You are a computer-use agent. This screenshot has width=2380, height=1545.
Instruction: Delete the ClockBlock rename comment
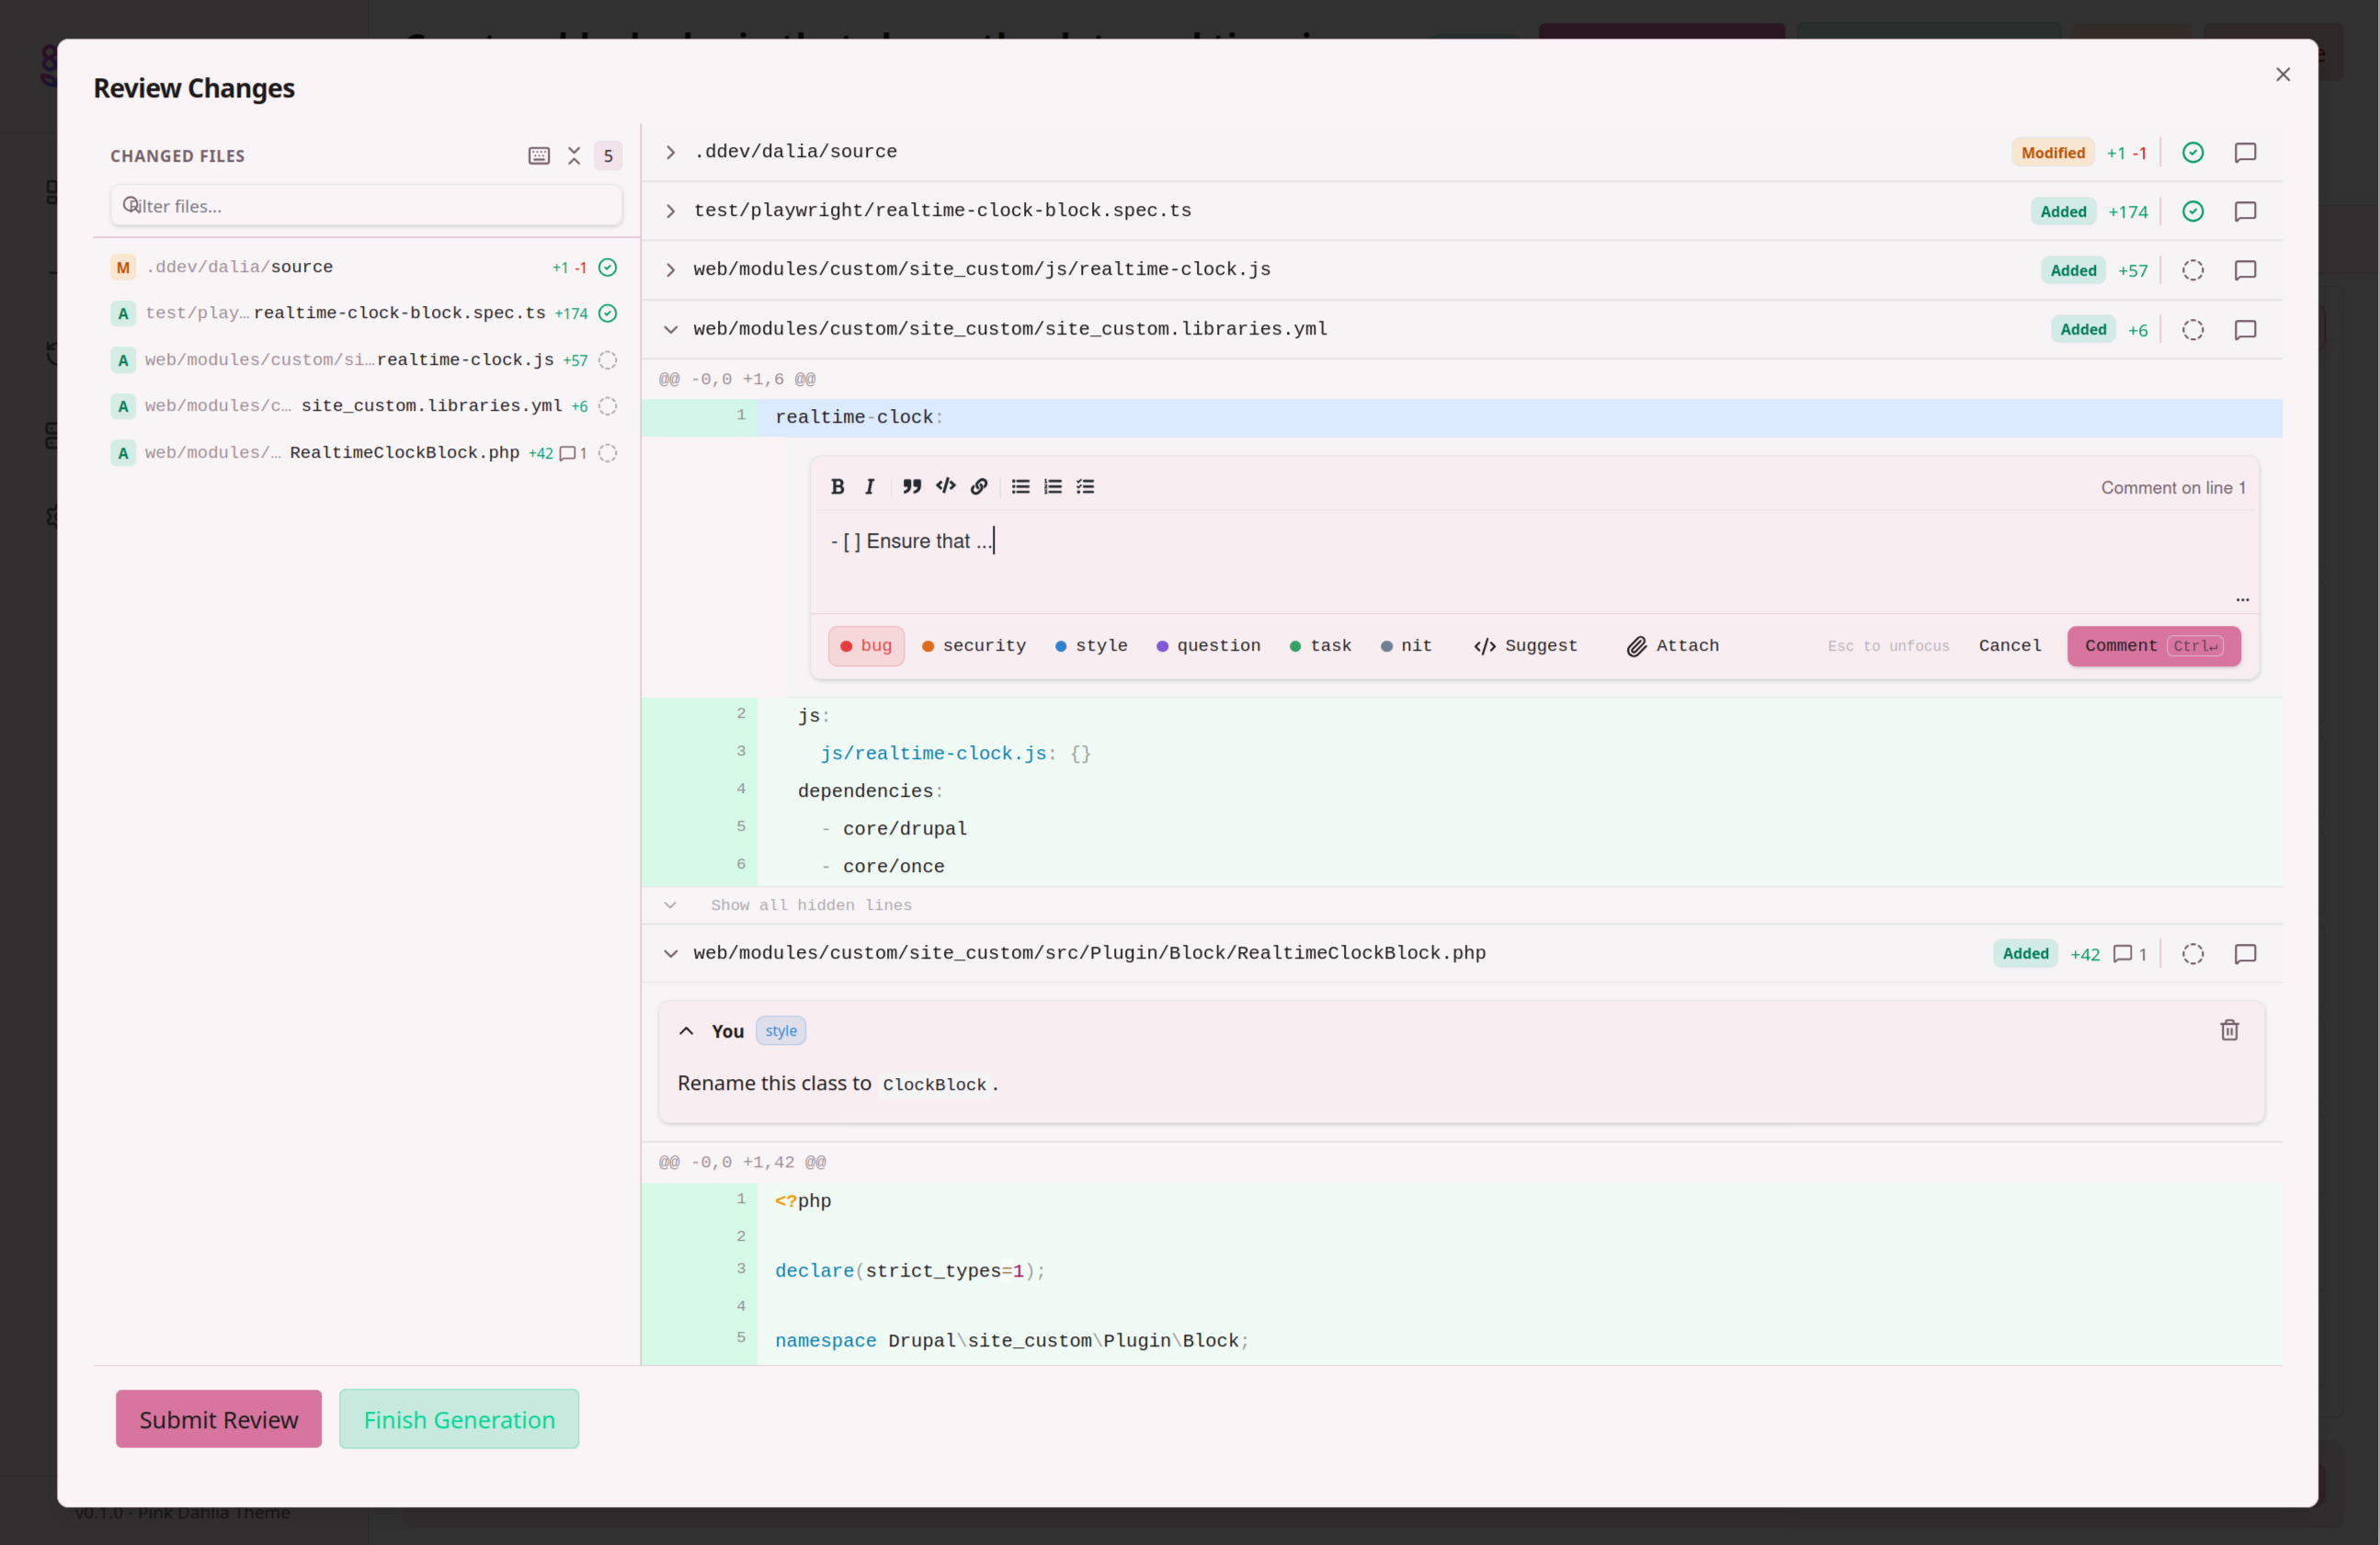click(x=2229, y=1030)
